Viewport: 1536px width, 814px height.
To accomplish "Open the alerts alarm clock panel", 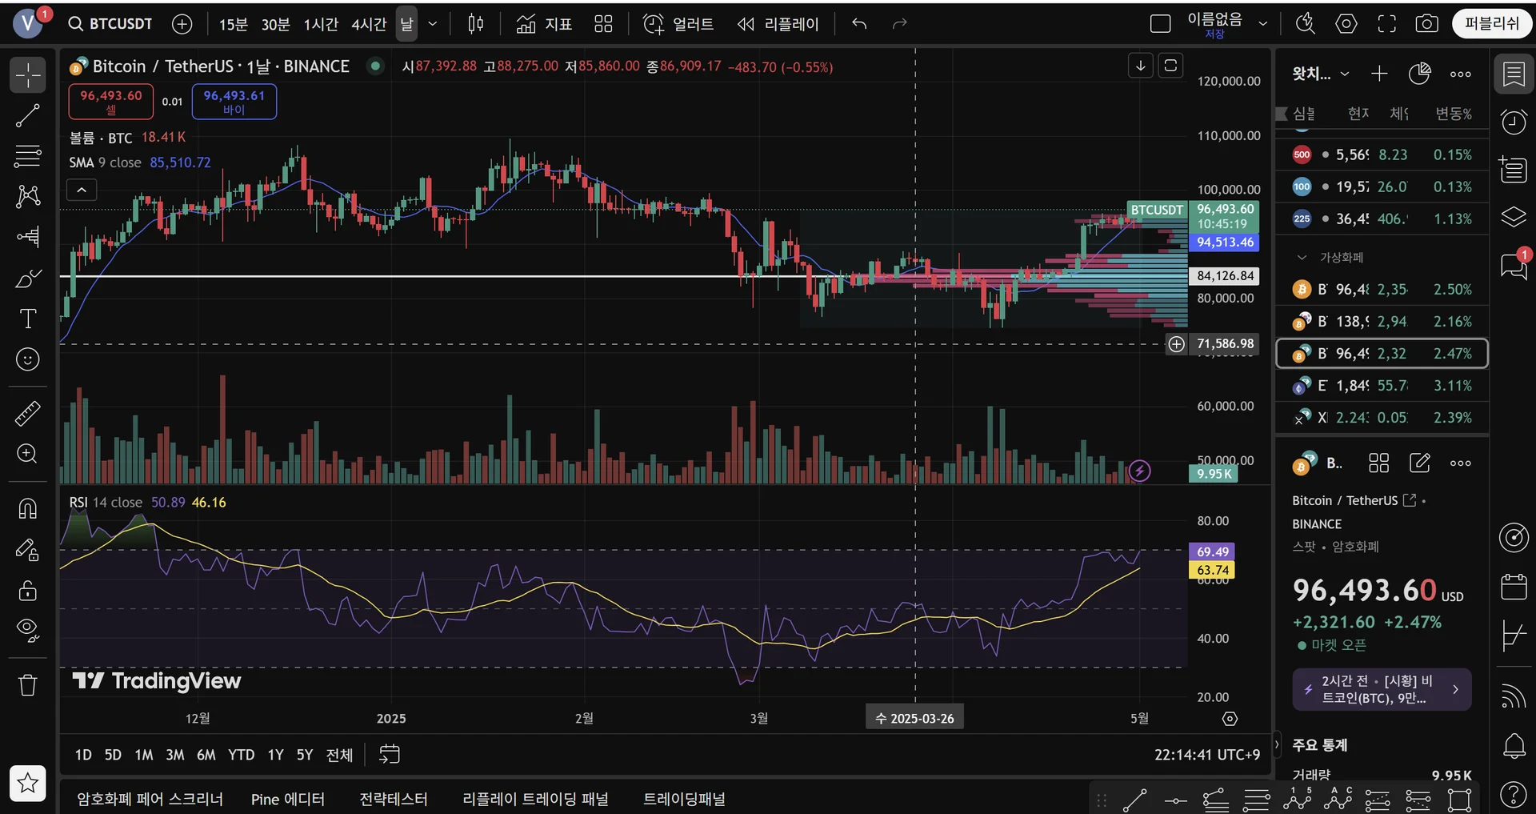I will click(1514, 122).
